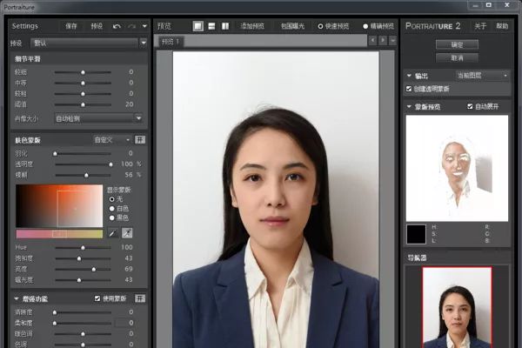
Task: Open 关于 about menu
Action: [480, 26]
